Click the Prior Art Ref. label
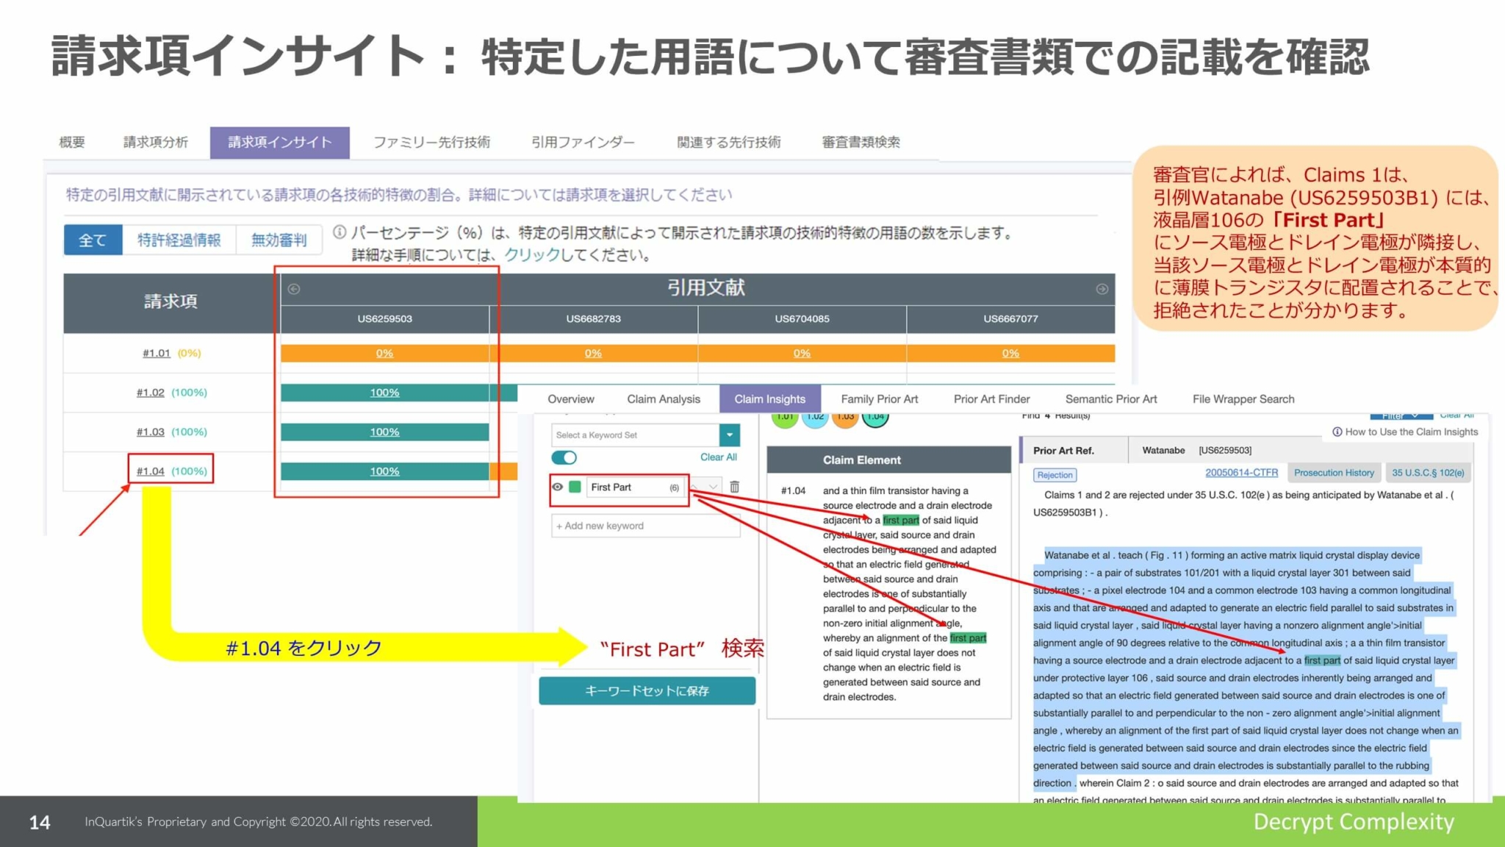The width and height of the screenshot is (1505, 847). click(1063, 451)
